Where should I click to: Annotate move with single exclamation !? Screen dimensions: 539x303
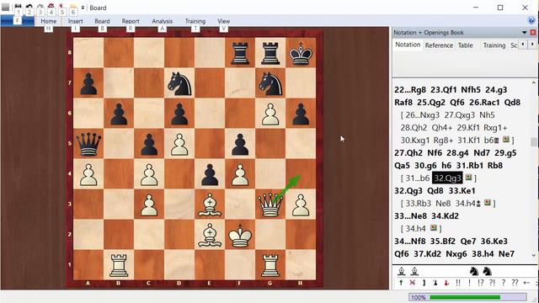pyautogui.click(x=470, y=283)
